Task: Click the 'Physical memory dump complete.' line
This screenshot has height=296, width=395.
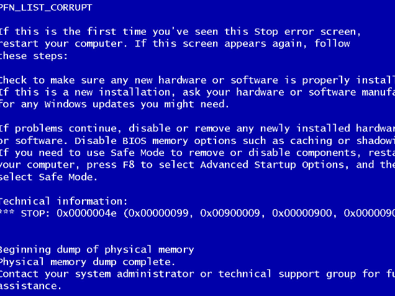Action: click(x=88, y=262)
